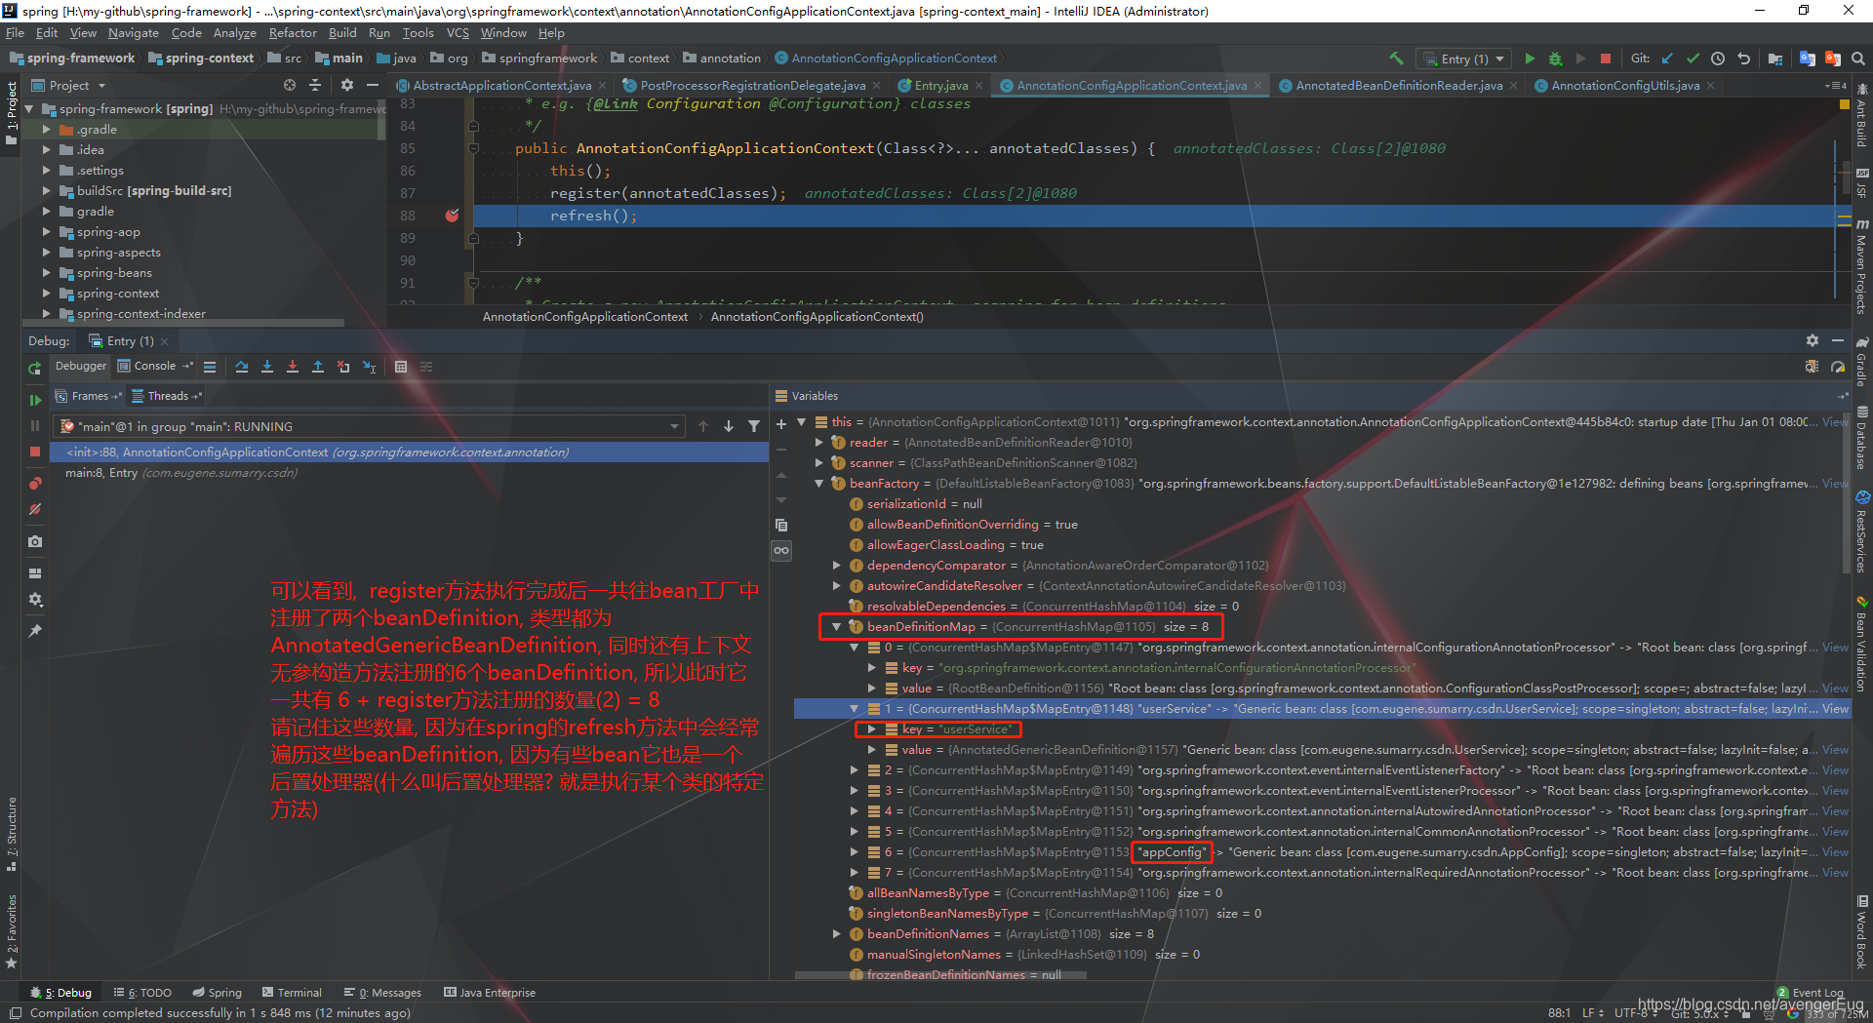The height and width of the screenshot is (1023, 1873).
Task: Toggle breakpoint at line 88 in gutter
Action: pos(452,216)
